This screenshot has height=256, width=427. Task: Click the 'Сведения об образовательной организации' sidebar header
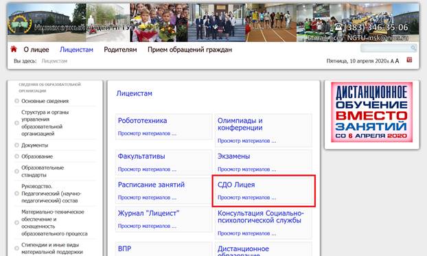[50, 87]
